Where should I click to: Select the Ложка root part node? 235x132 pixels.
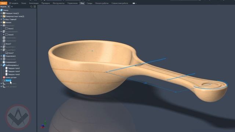click(x=4, y=10)
